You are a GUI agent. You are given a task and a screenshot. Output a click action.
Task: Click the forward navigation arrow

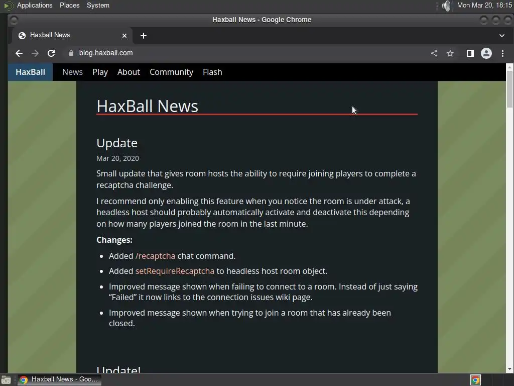[35, 53]
